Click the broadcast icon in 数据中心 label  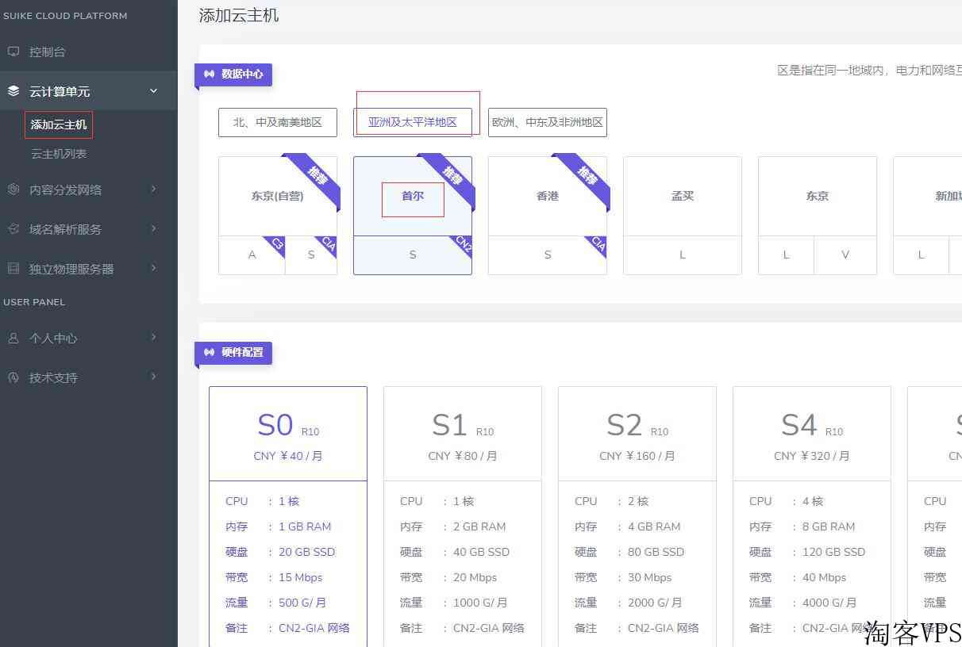[x=209, y=74]
